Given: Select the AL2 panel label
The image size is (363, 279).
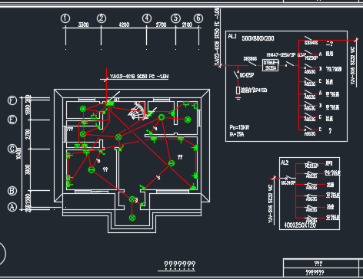Looking at the screenshot, I should tap(285, 162).
